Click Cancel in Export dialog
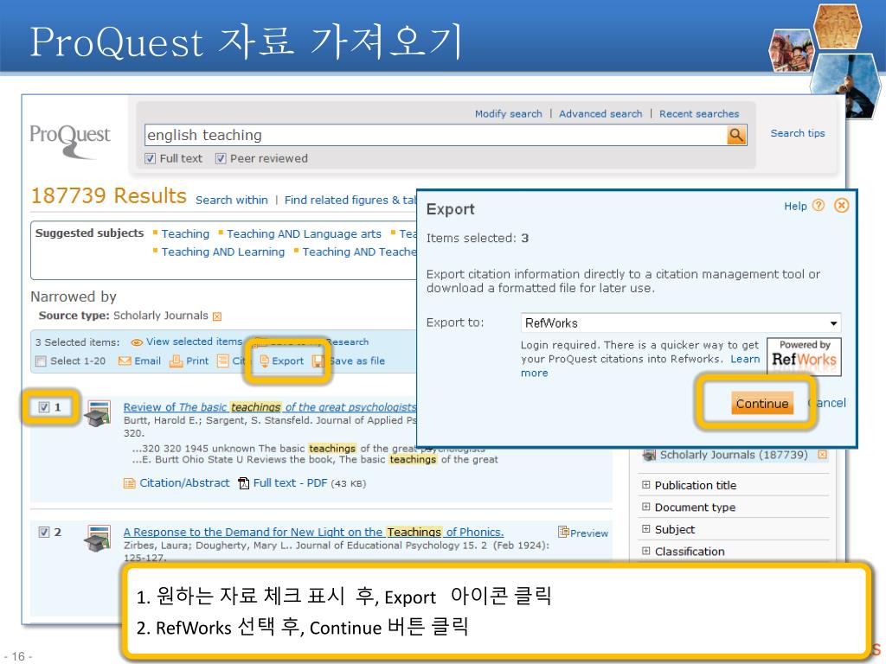886x664 pixels. click(826, 403)
